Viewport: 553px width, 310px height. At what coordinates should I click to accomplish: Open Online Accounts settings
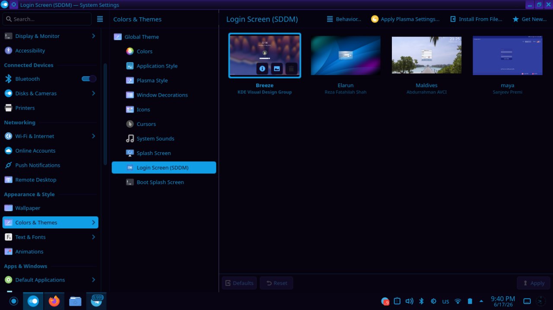click(x=50, y=150)
